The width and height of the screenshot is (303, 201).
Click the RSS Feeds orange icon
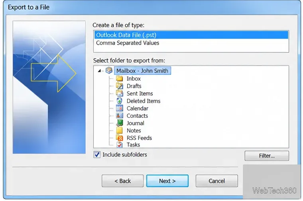click(x=120, y=138)
